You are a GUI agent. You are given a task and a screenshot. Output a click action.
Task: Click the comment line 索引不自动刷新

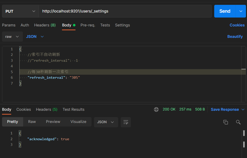[44, 55]
